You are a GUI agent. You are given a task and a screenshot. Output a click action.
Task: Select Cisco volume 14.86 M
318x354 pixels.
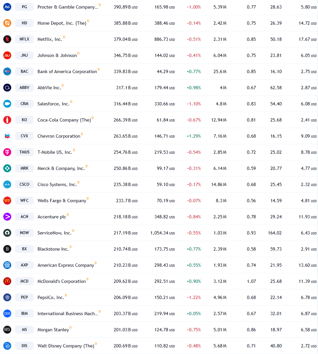[219, 185]
